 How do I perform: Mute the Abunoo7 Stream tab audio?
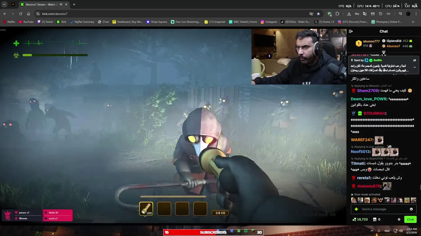61,5
